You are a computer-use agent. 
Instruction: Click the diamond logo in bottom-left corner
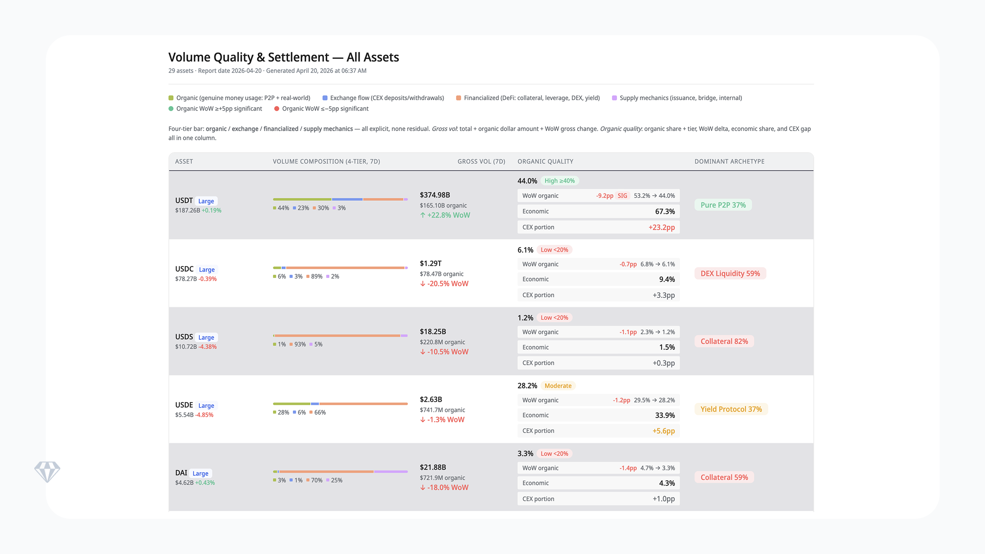[x=48, y=471]
